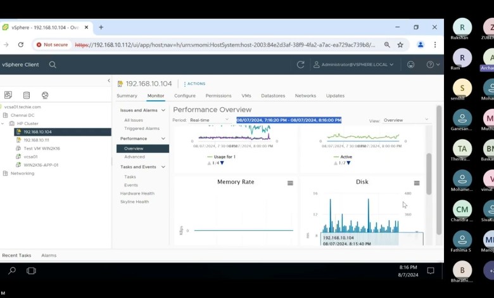Click the Not secure site info badge
Image resolution: width=494 pixels, height=298 pixels.
click(x=53, y=45)
